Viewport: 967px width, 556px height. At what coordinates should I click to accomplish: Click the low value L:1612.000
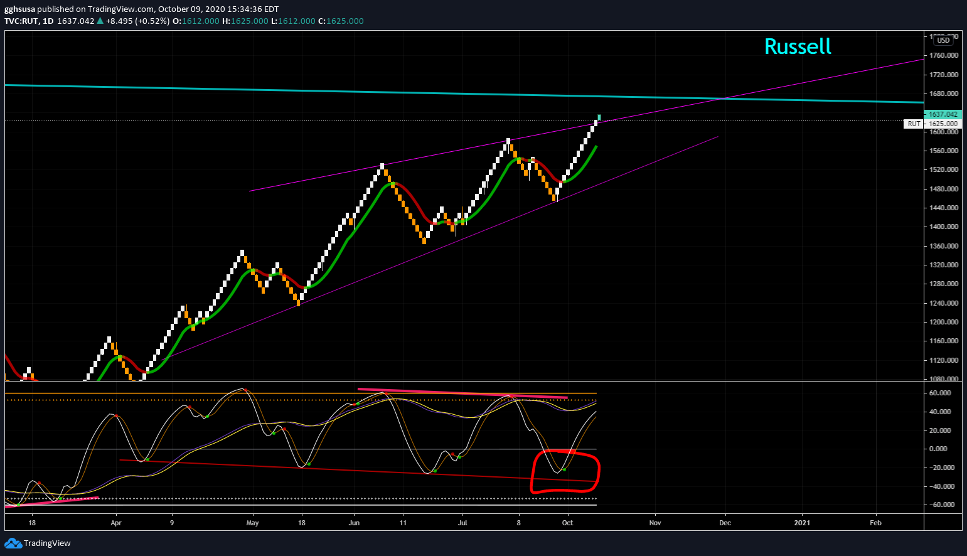[293, 21]
